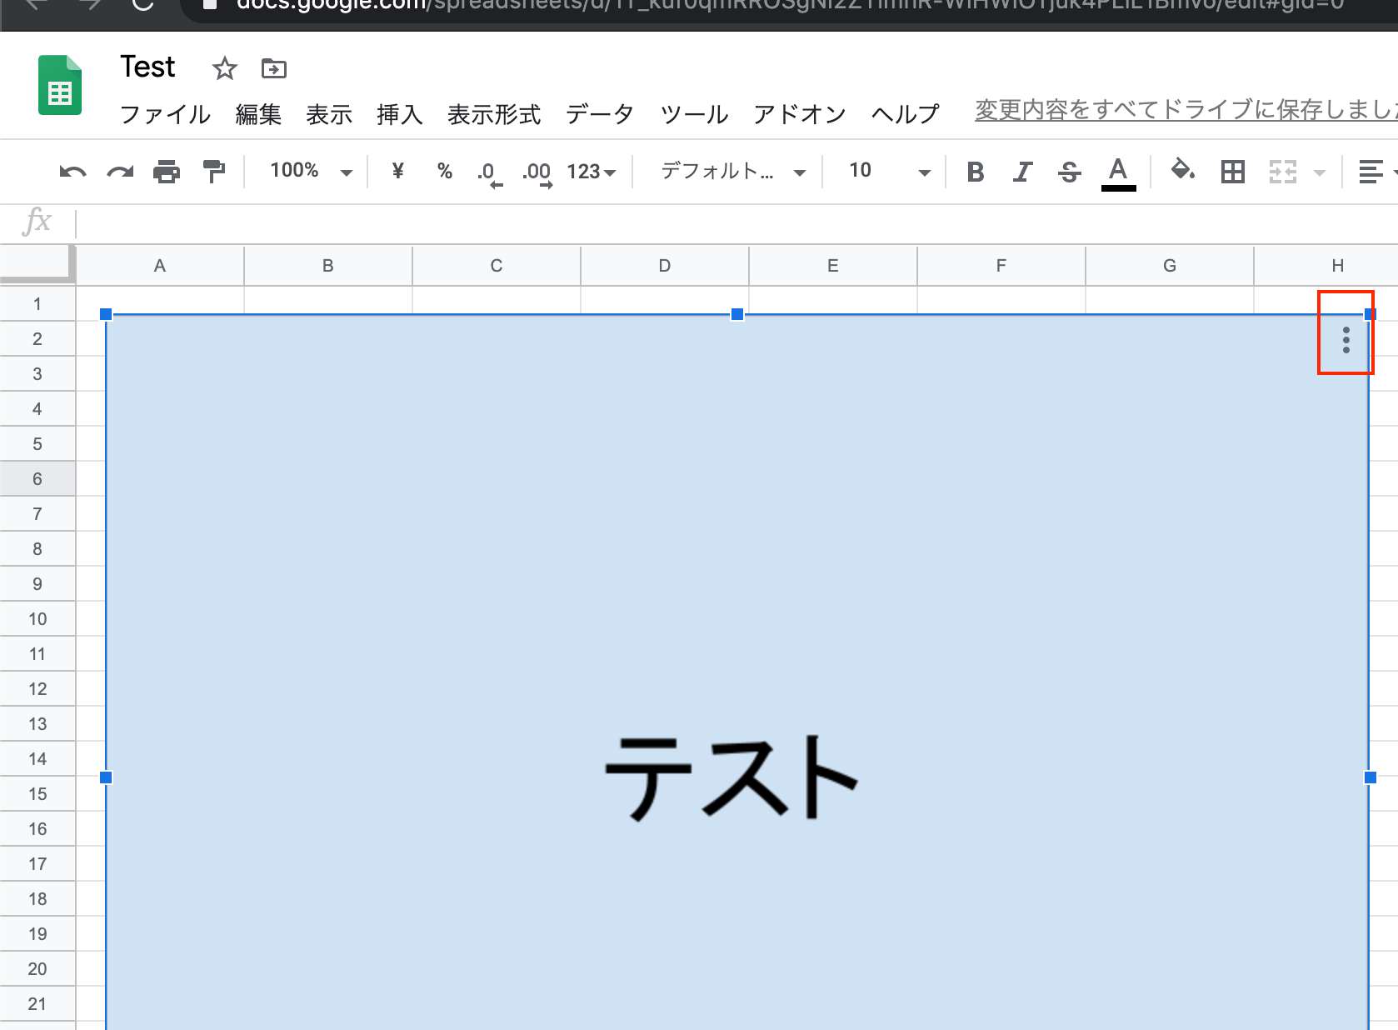Decrease decimal places
Viewport: 1398px width, 1030px height.
(x=490, y=173)
